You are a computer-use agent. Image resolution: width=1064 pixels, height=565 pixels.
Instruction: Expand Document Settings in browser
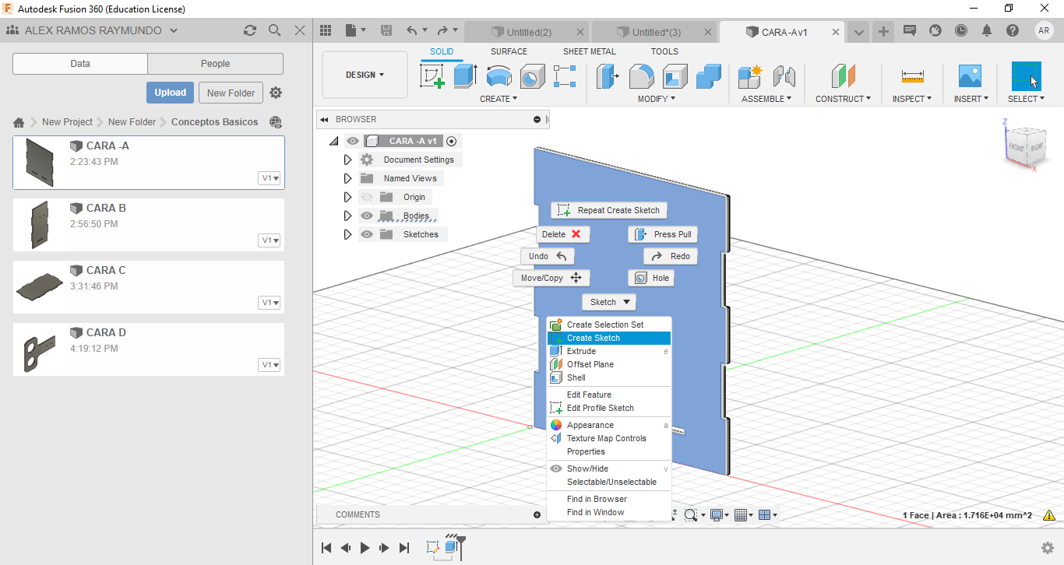click(348, 160)
